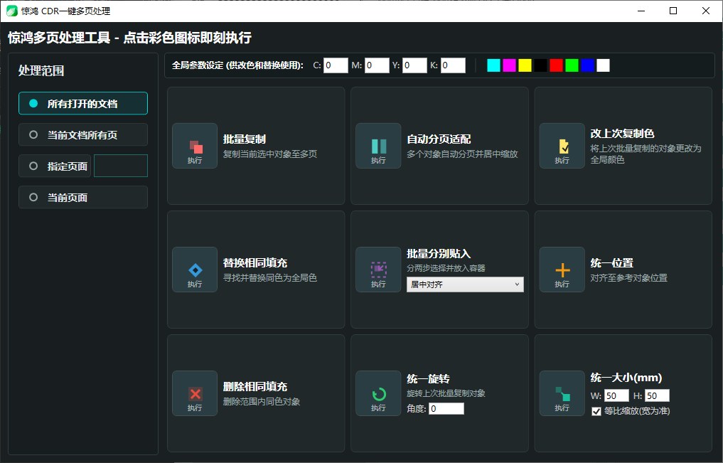Image resolution: width=723 pixels, height=463 pixels.
Task: Focus the M value input field
Action: 377,65
